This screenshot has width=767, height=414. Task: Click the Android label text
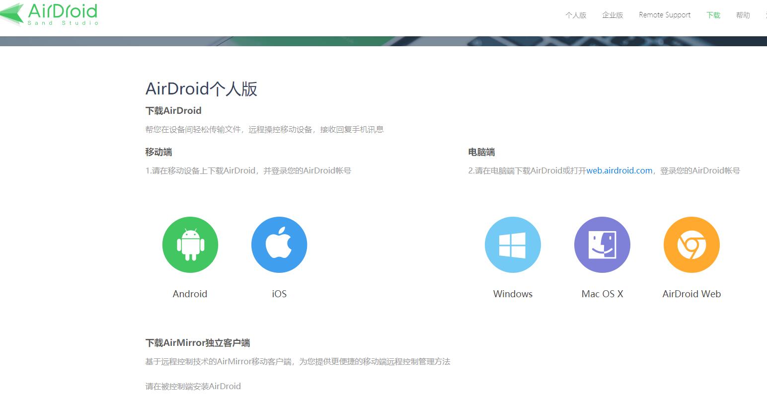190,294
